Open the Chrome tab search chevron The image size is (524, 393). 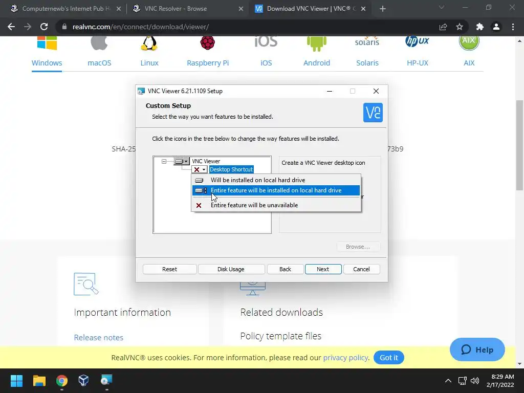442,7
